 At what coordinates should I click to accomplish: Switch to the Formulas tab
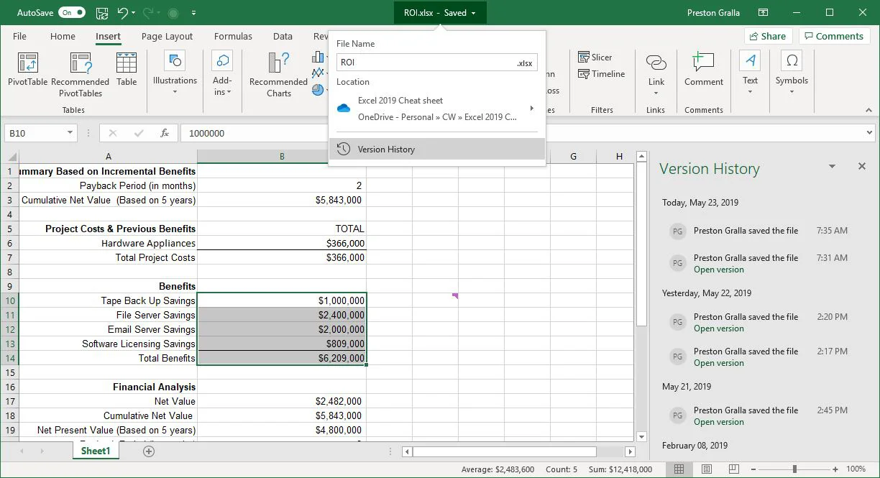[233, 37]
